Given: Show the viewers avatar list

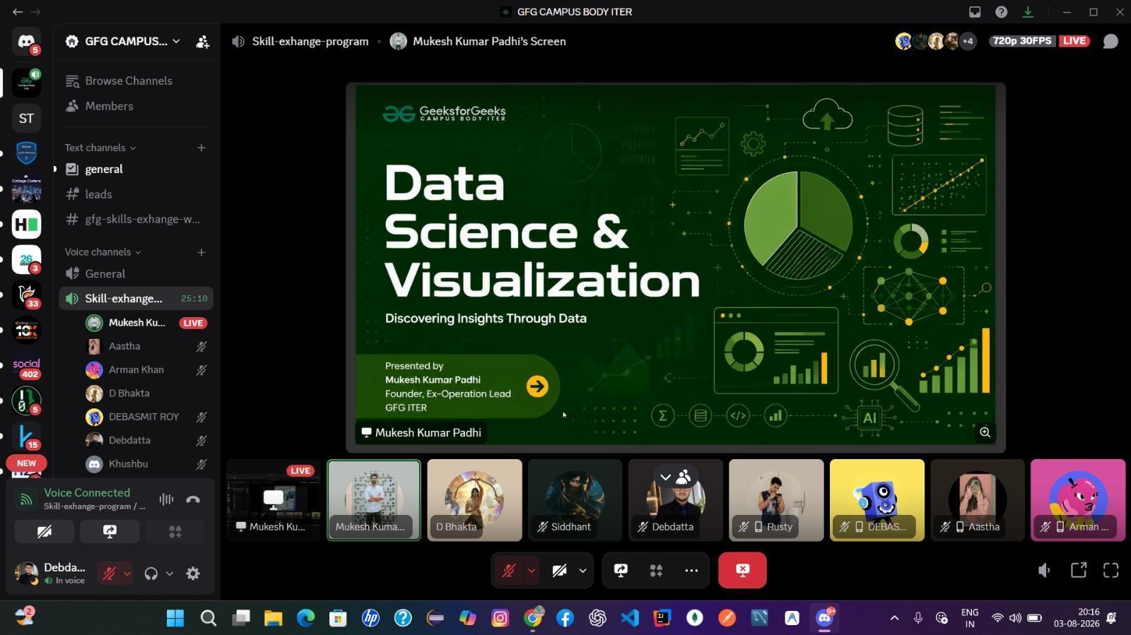Looking at the screenshot, I should pyautogui.click(x=936, y=41).
